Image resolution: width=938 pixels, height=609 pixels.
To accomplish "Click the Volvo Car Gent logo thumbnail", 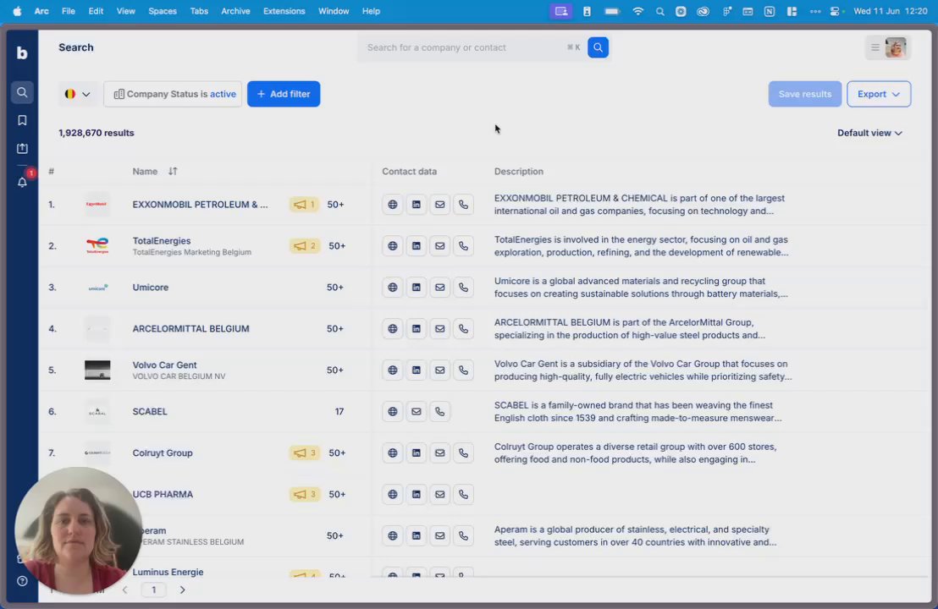I will 97,370.
